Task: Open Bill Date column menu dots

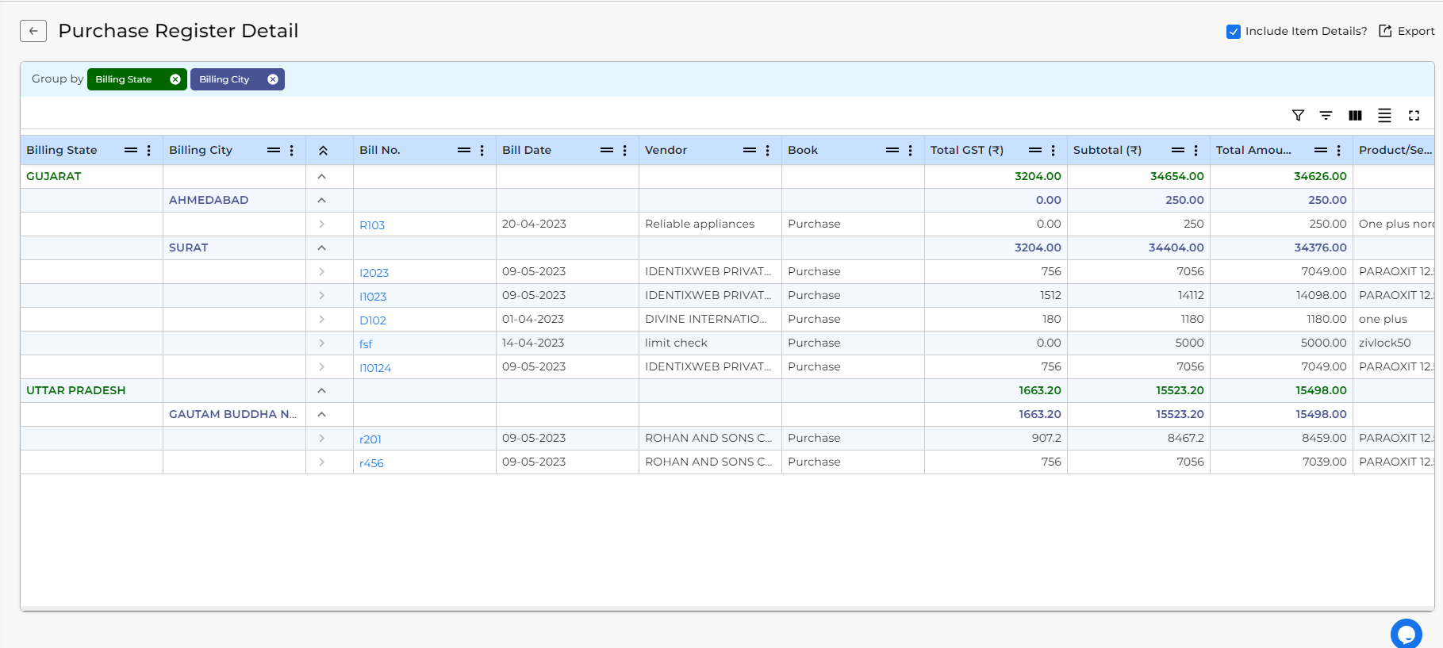Action: click(x=624, y=151)
